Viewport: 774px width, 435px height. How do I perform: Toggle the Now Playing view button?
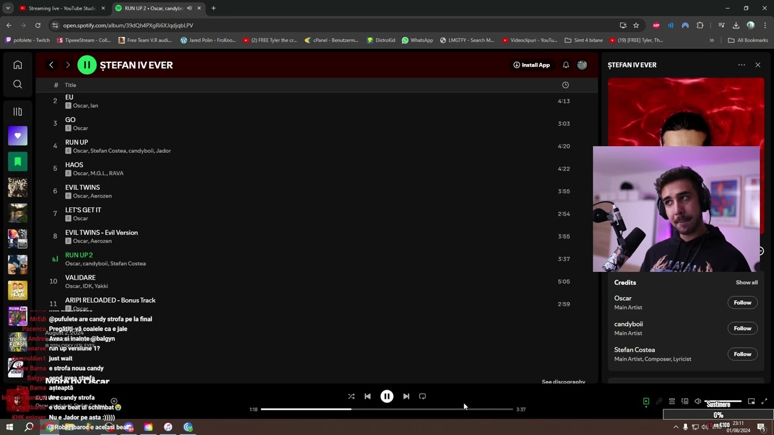646,401
